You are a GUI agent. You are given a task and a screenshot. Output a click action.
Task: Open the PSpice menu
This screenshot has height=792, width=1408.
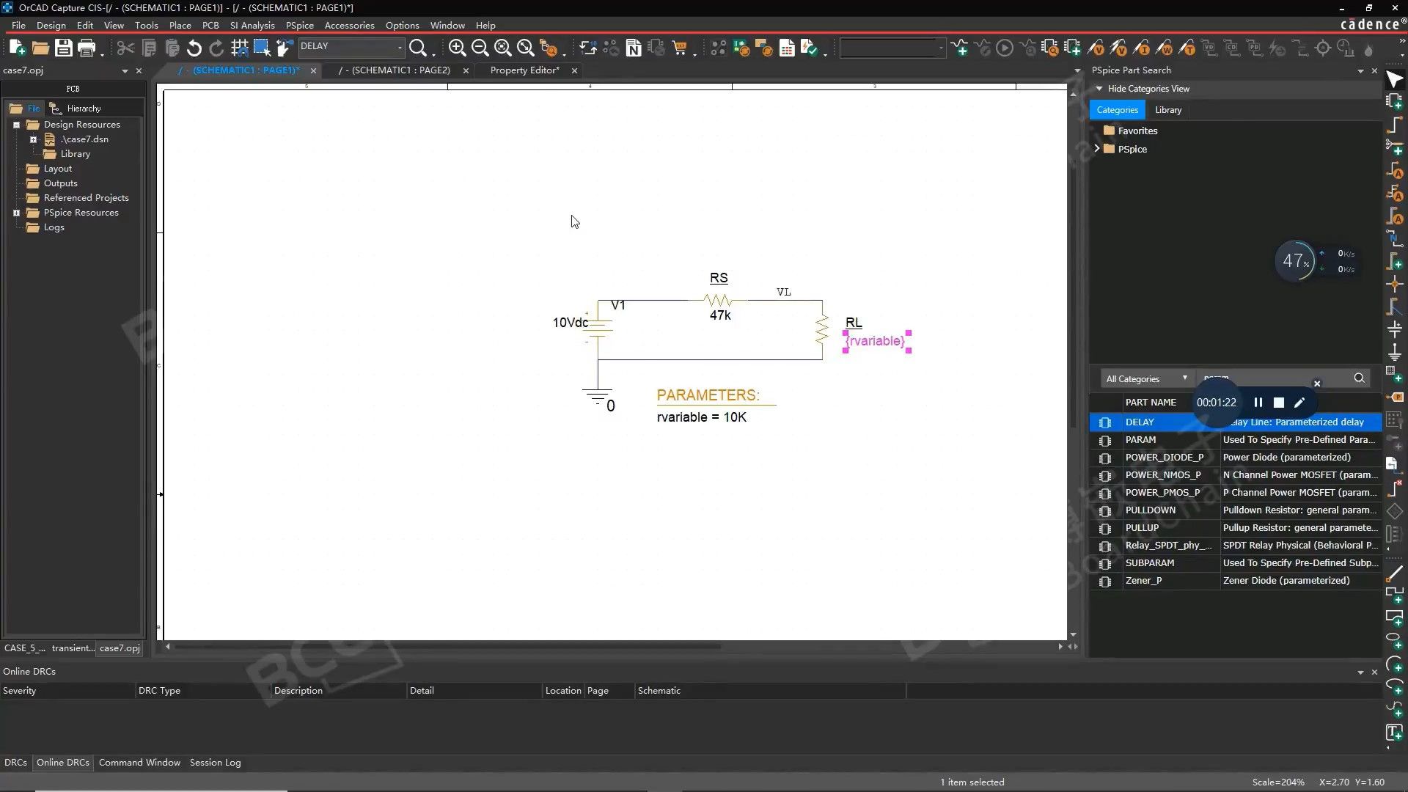(x=299, y=25)
